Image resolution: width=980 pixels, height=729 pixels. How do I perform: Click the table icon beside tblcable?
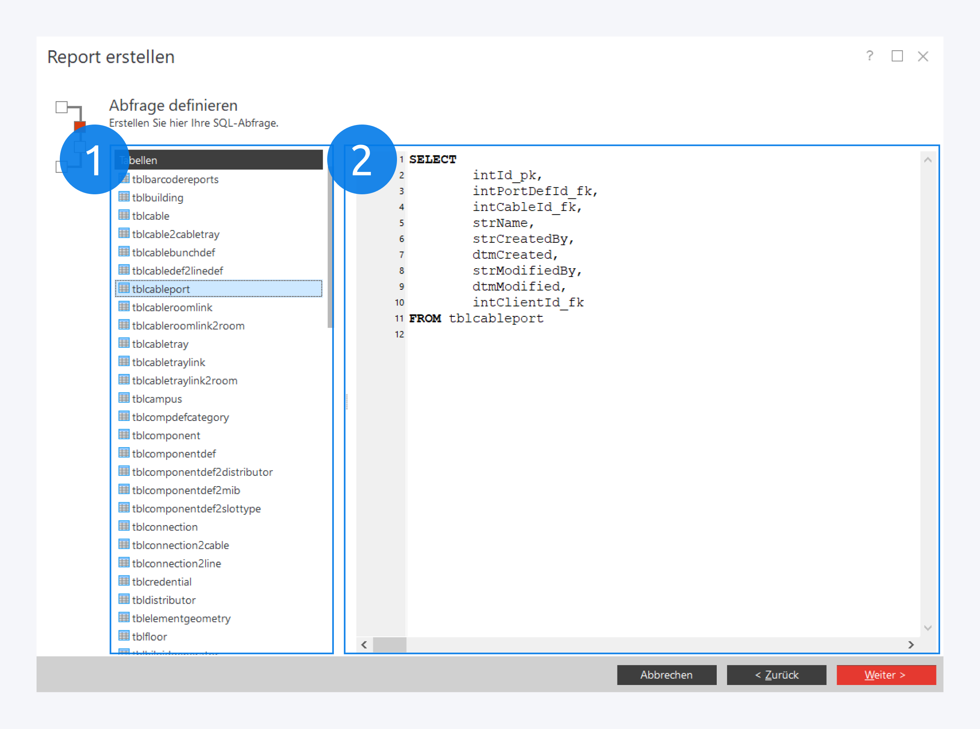[x=124, y=215]
